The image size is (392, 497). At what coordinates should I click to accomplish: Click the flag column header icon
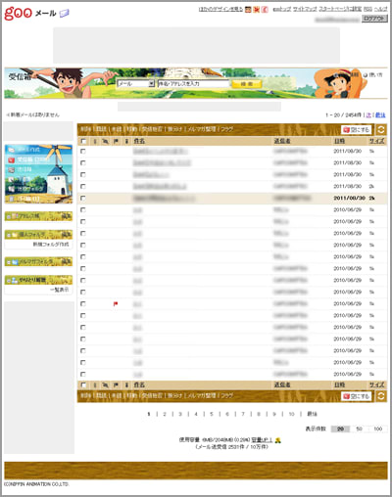click(116, 141)
